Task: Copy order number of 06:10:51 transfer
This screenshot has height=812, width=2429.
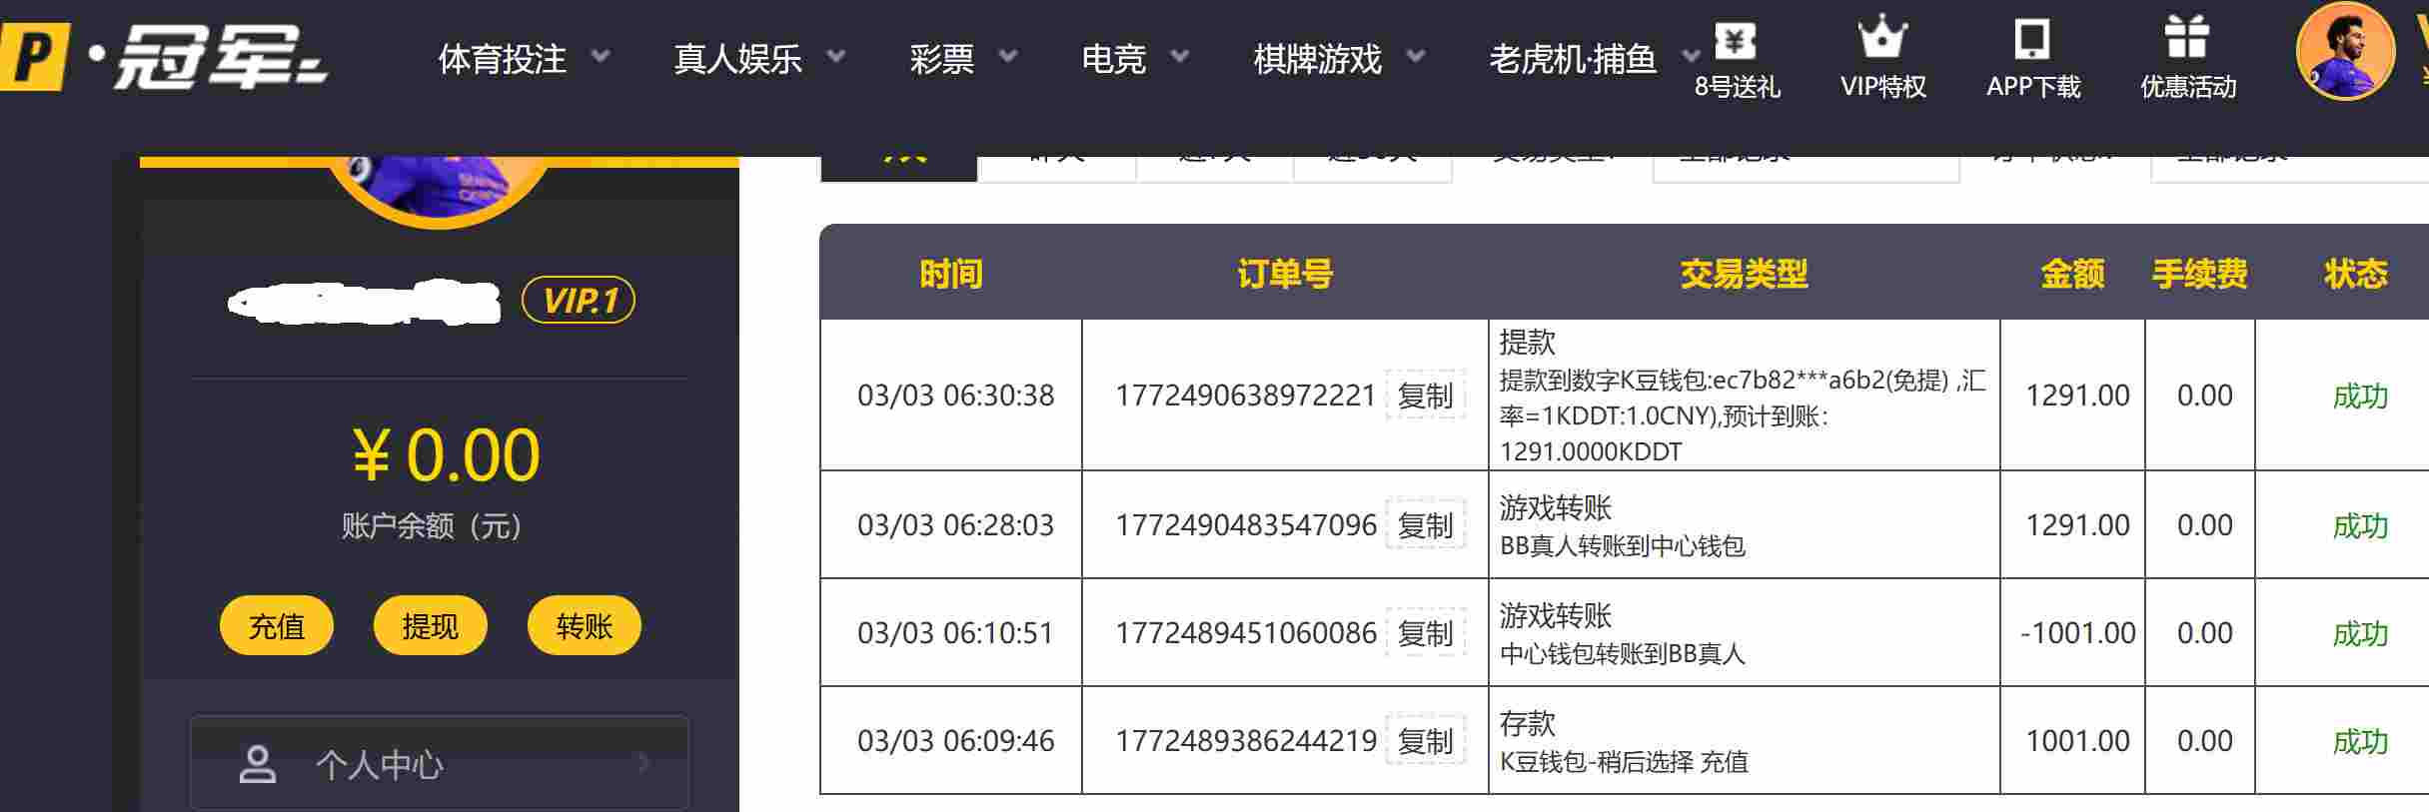Action: pyautogui.click(x=1425, y=633)
